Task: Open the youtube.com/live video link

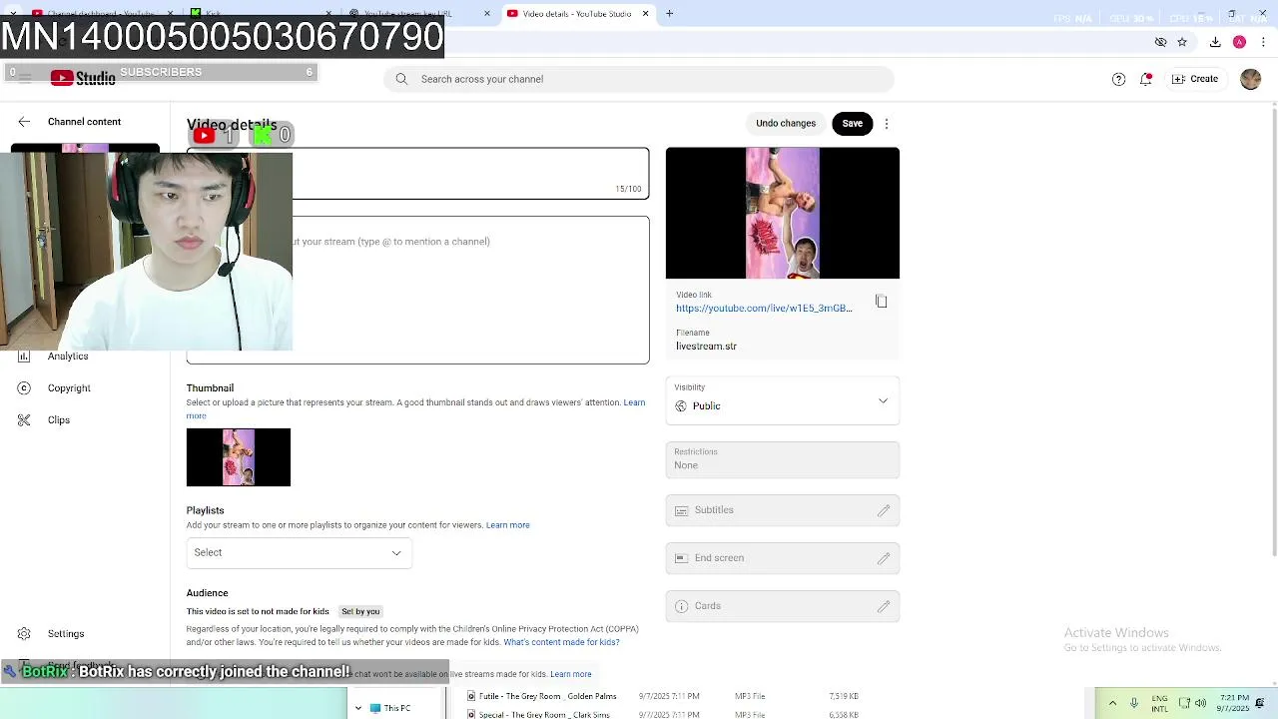Action: [x=764, y=309]
